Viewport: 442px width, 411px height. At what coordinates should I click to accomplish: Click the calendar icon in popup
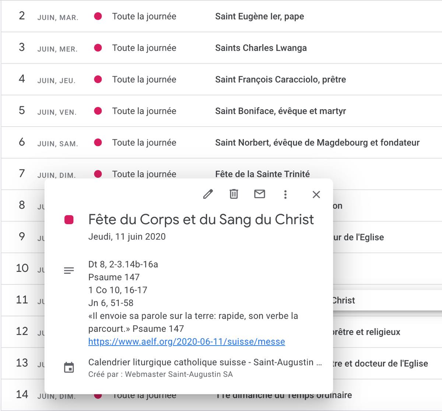click(69, 367)
